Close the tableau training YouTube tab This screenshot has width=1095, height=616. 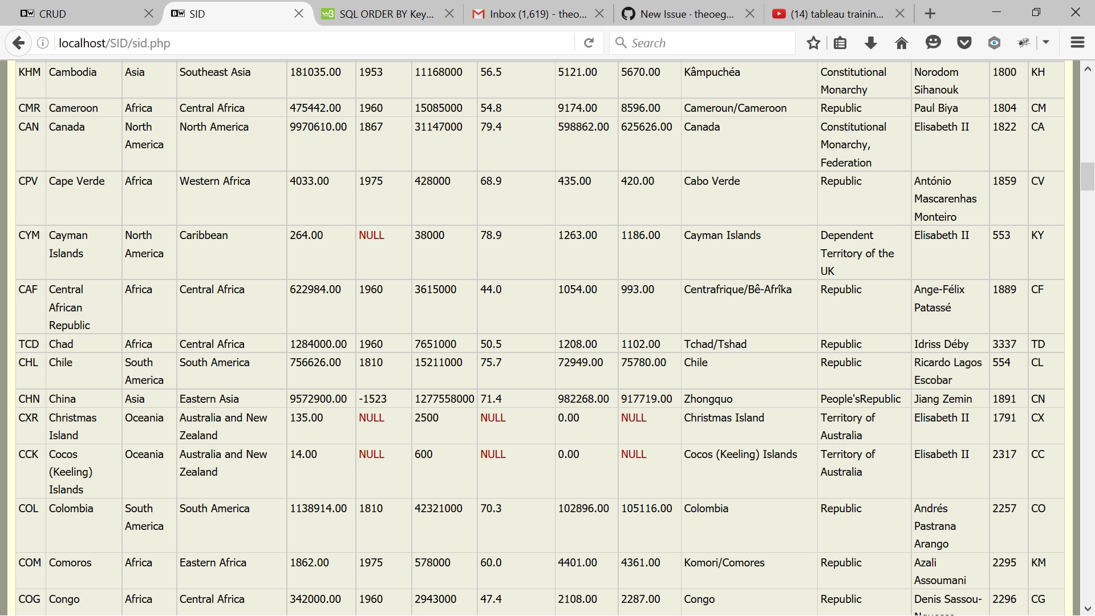pos(900,14)
